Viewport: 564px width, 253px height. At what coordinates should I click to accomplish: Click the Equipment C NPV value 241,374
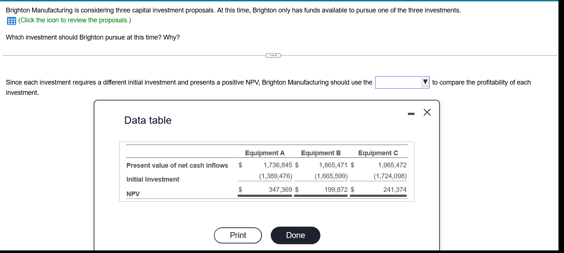[x=395, y=190]
